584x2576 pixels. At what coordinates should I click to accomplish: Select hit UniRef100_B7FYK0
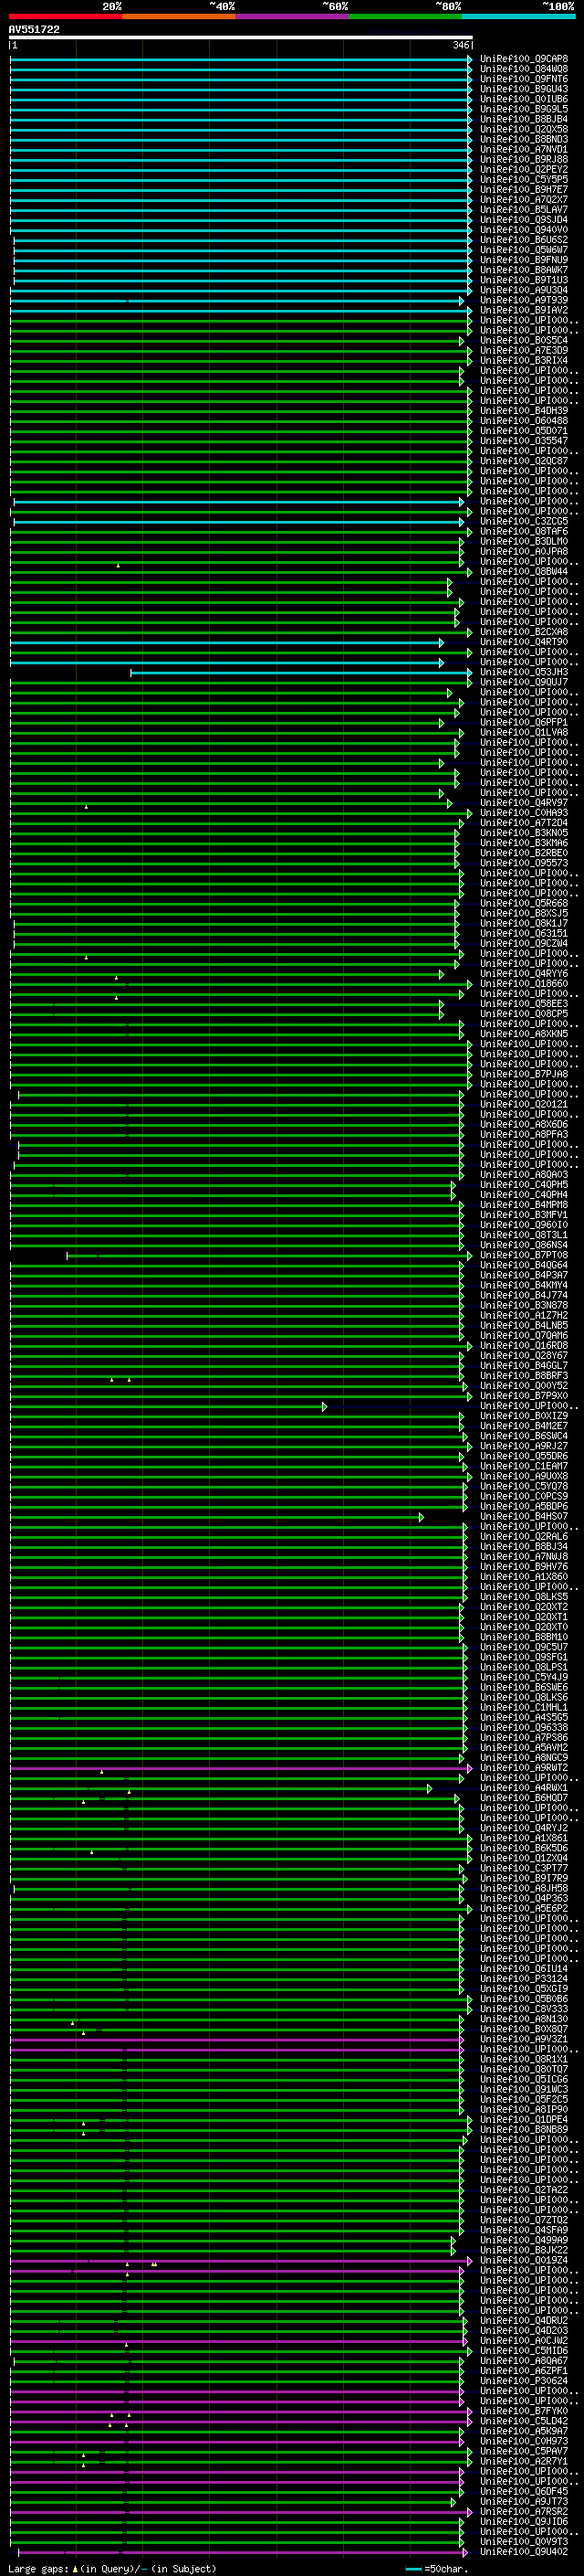click(x=523, y=2412)
